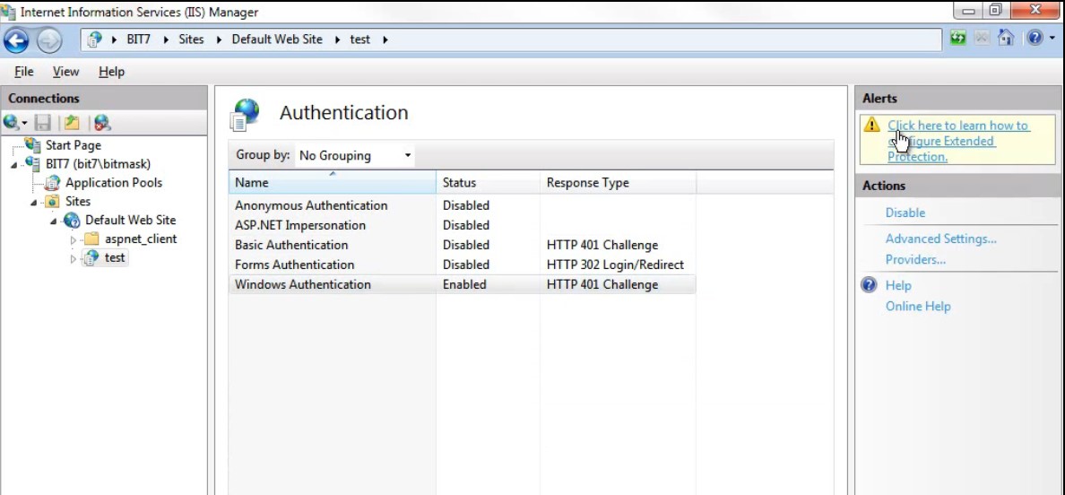Click the Refresh Page toolbar icon
This screenshot has width=1065, height=495.
pos(958,39)
